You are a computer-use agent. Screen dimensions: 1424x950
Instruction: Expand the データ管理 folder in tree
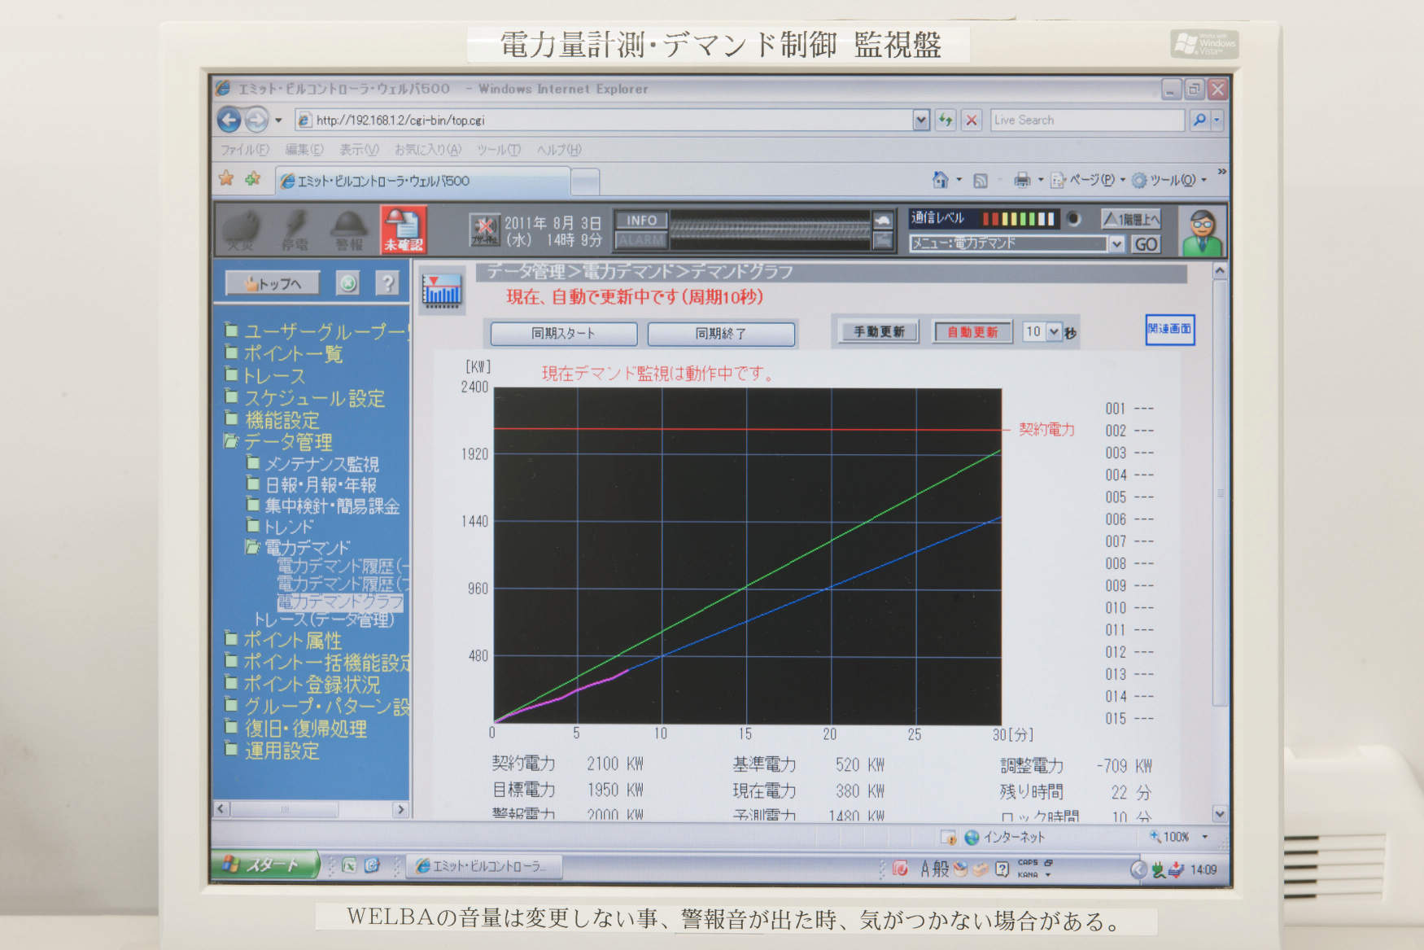(x=232, y=442)
